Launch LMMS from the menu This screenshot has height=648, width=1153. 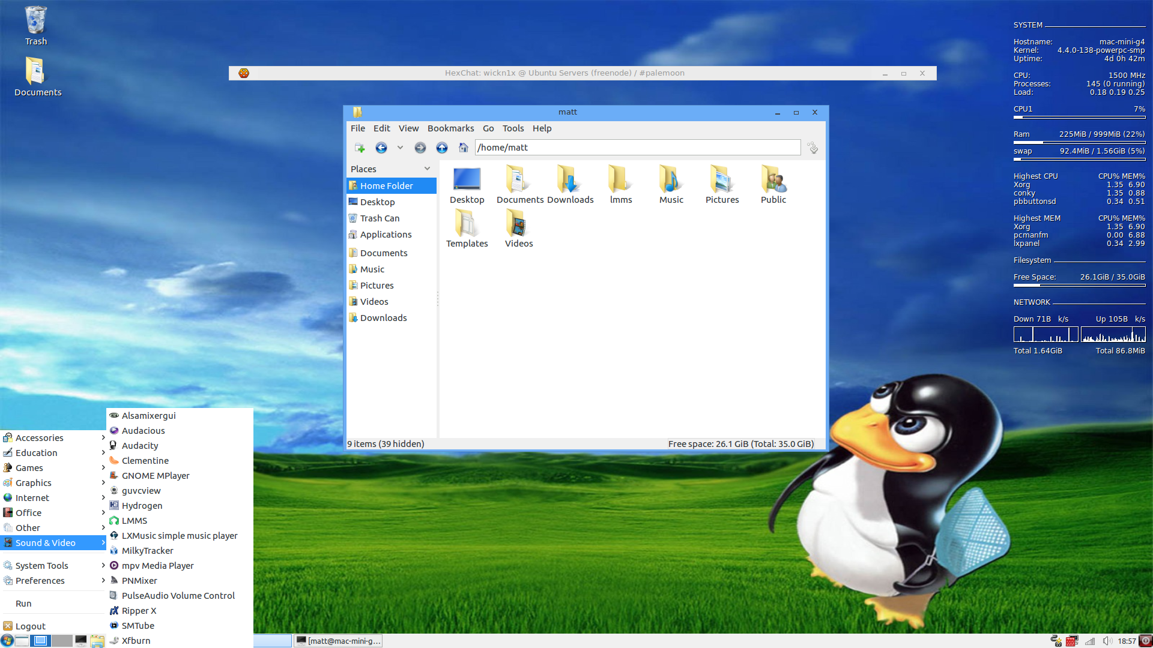pyautogui.click(x=180, y=521)
